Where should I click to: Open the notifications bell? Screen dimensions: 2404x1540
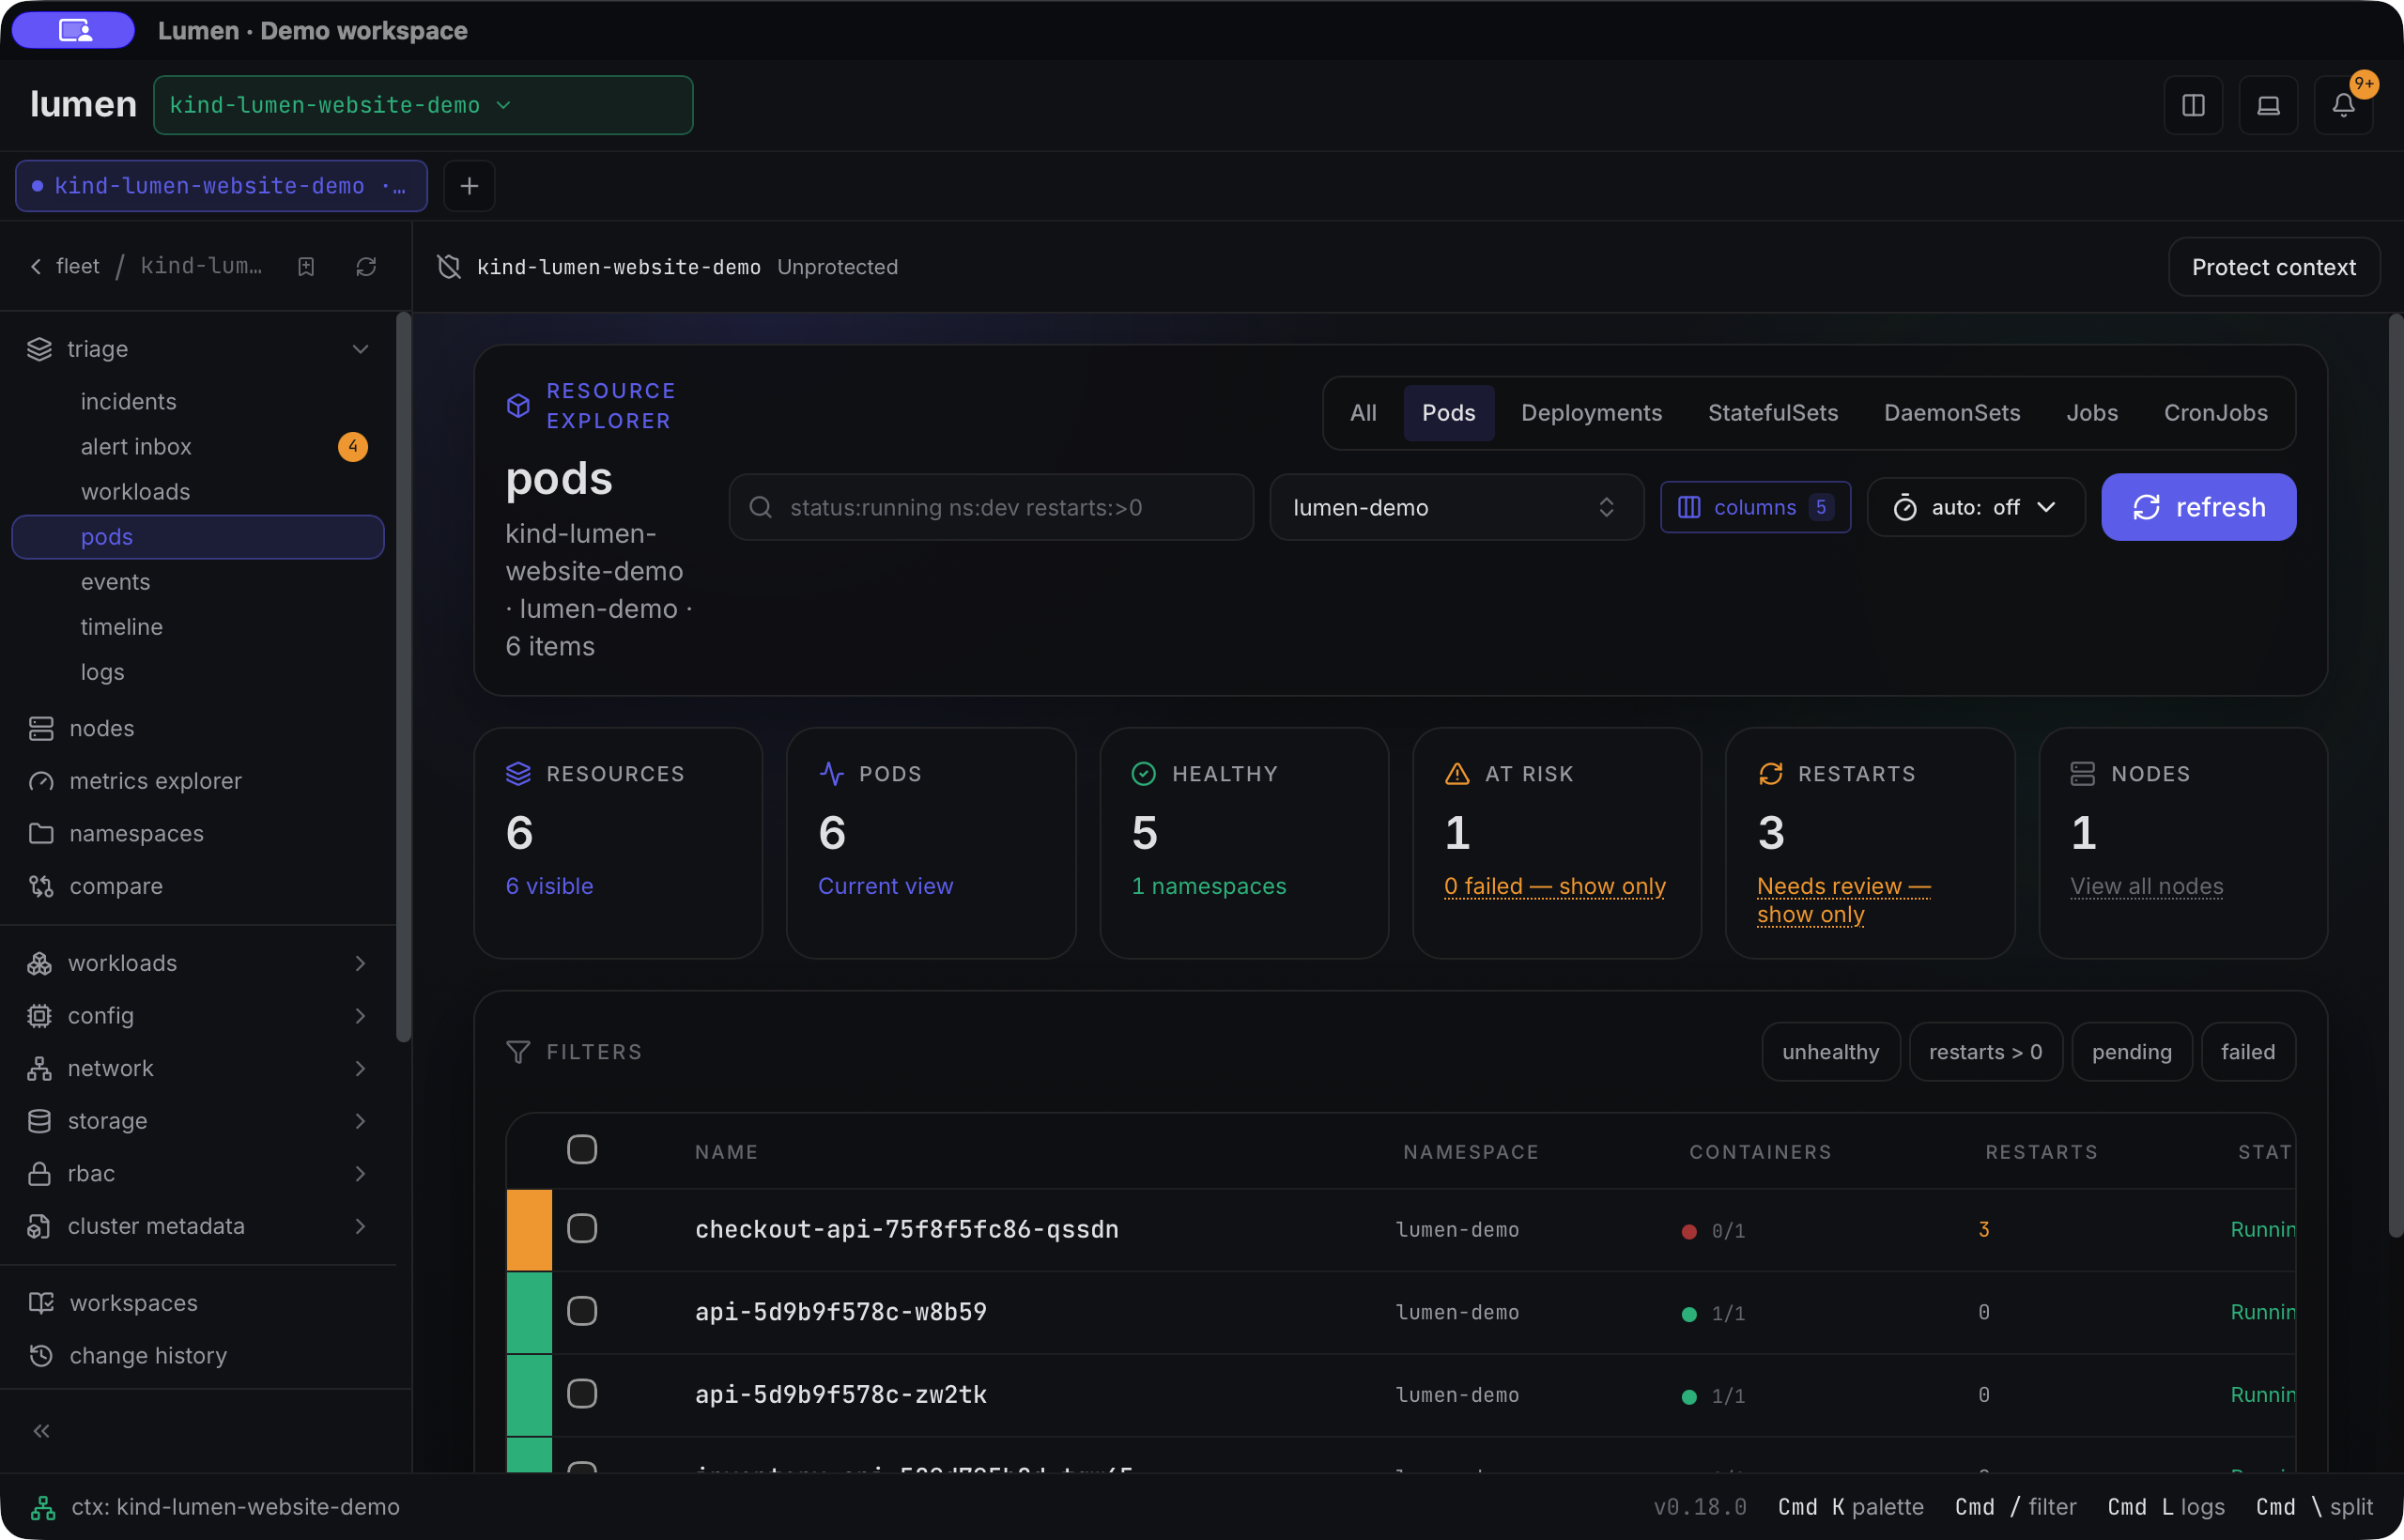point(2343,105)
